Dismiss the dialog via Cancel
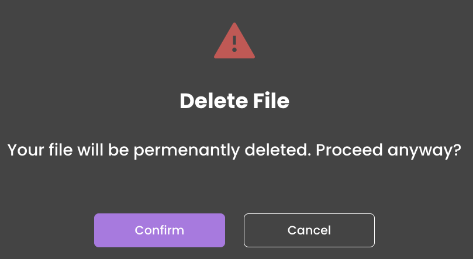473x259 pixels. click(x=309, y=230)
